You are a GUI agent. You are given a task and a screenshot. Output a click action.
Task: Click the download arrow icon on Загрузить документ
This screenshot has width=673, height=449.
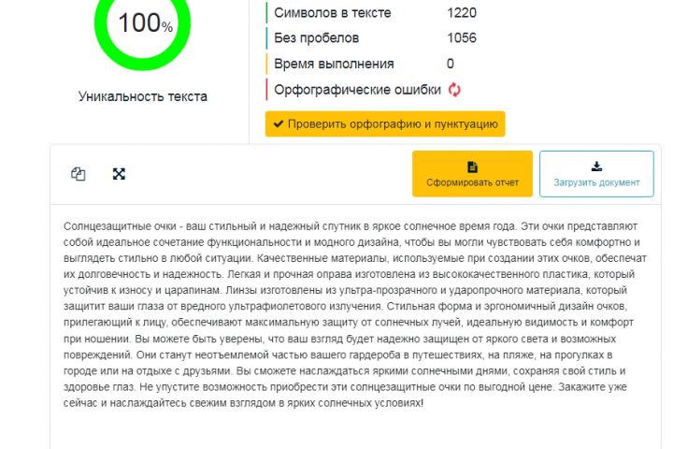(x=596, y=167)
